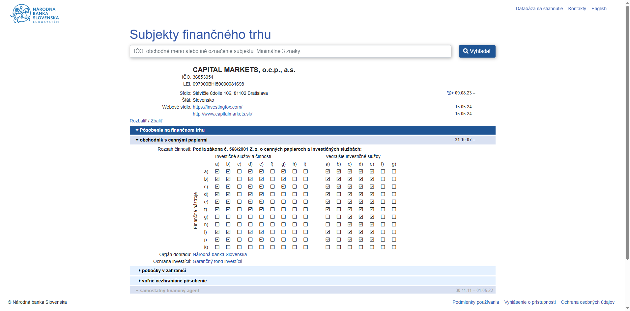
Task: Click the CAPITAL MARKETS, o.c.p., a.s. heading
Action: pos(244,70)
